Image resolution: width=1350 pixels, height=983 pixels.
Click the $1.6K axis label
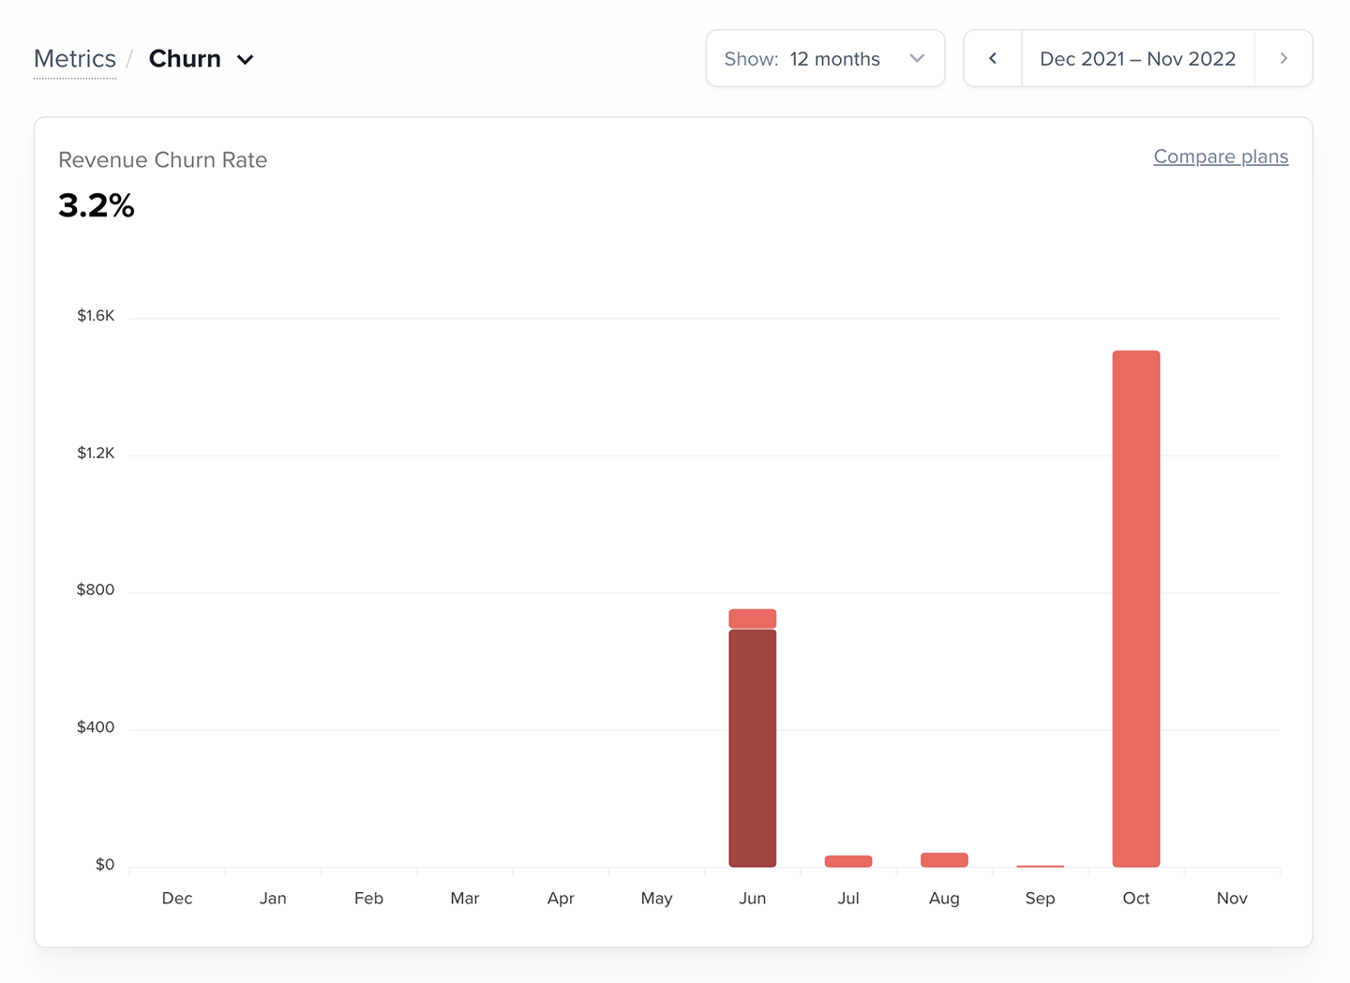coord(96,316)
